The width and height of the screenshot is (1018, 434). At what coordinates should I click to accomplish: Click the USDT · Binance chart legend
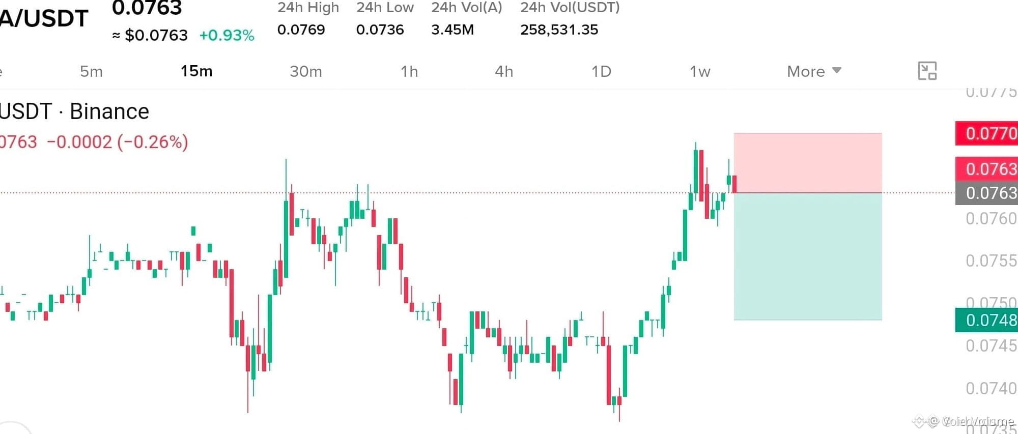point(74,111)
